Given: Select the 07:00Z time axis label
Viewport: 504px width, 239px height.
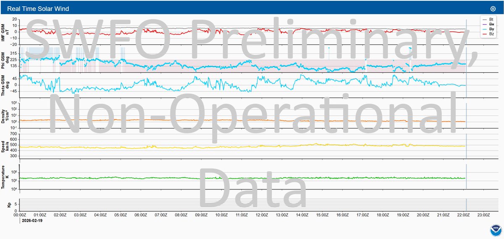Looking at the screenshot, I should click(x=161, y=214).
